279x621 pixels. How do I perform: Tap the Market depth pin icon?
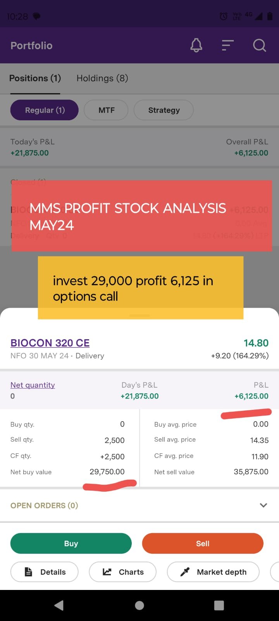pos(185,572)
